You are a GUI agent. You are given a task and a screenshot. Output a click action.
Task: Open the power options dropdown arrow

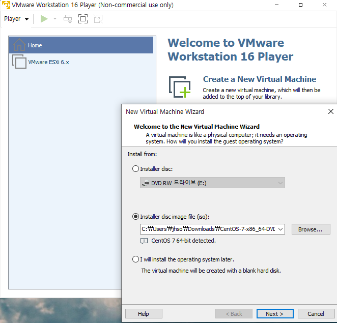(55, 19)
